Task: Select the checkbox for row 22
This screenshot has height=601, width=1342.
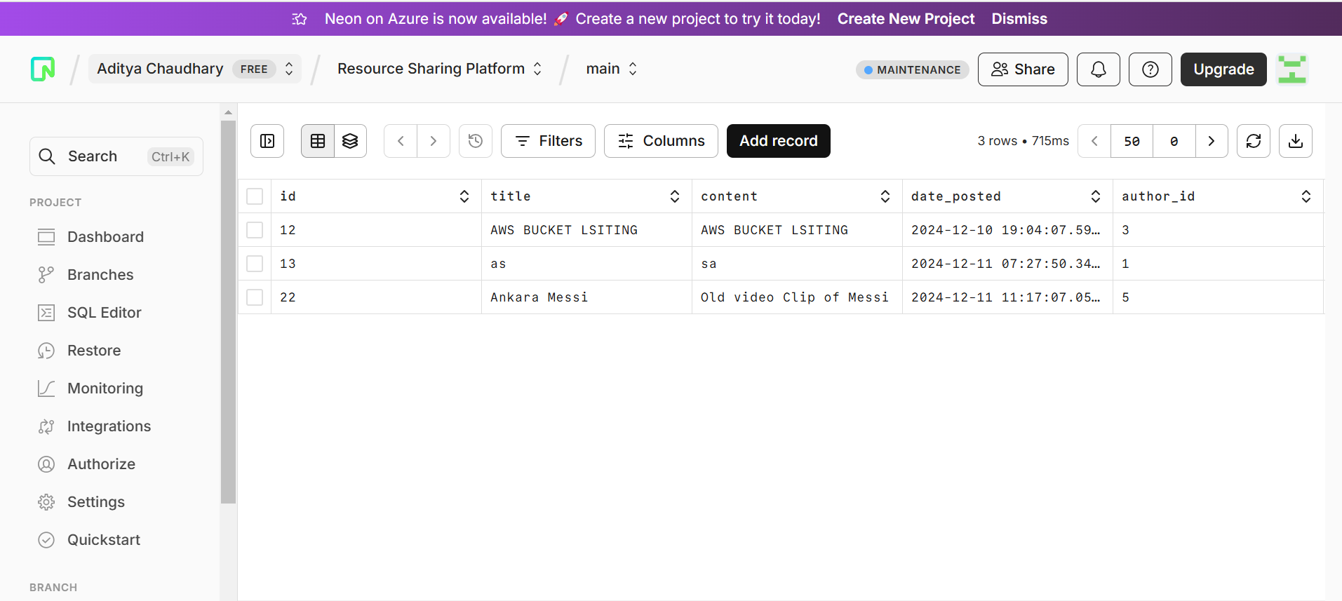Action: coord(255,297)
